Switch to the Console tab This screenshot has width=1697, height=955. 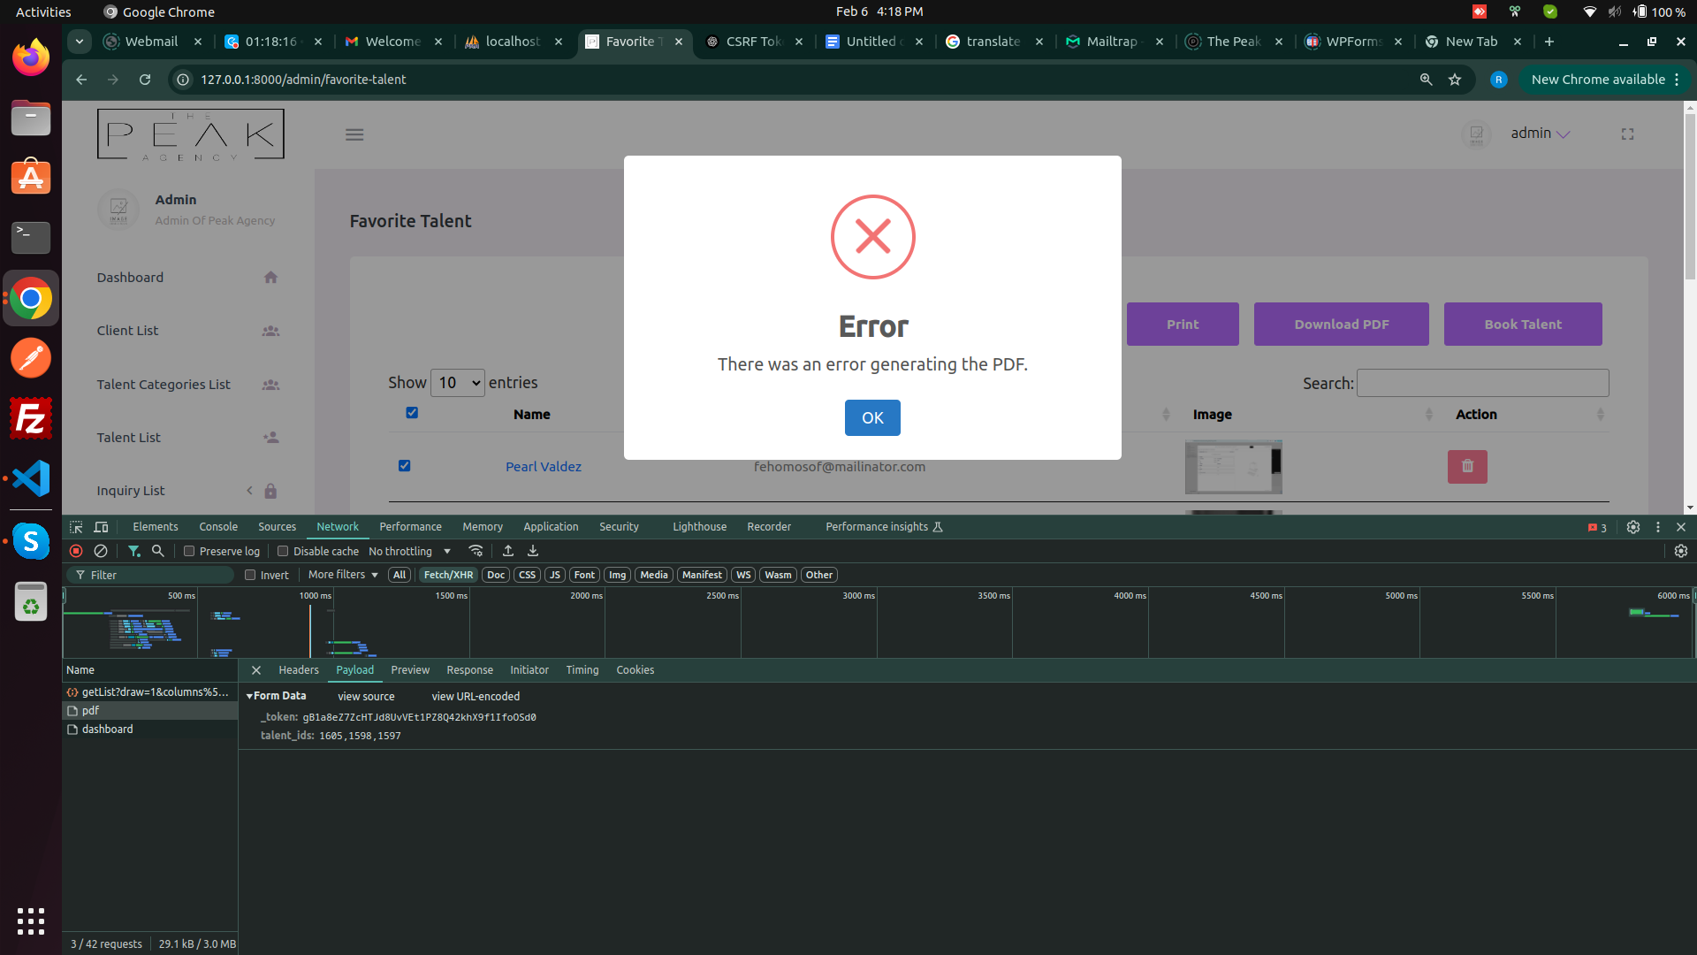218,527
